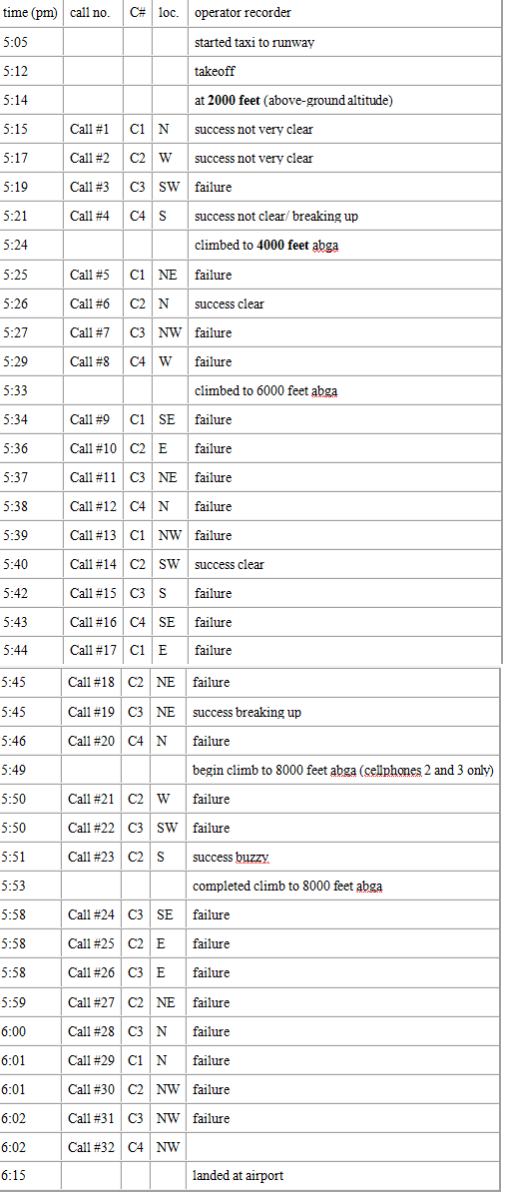The width and height of the screenshot is (505, 1196).
Task: Click the 'Call #29' cell
Action: point(91,1060)
